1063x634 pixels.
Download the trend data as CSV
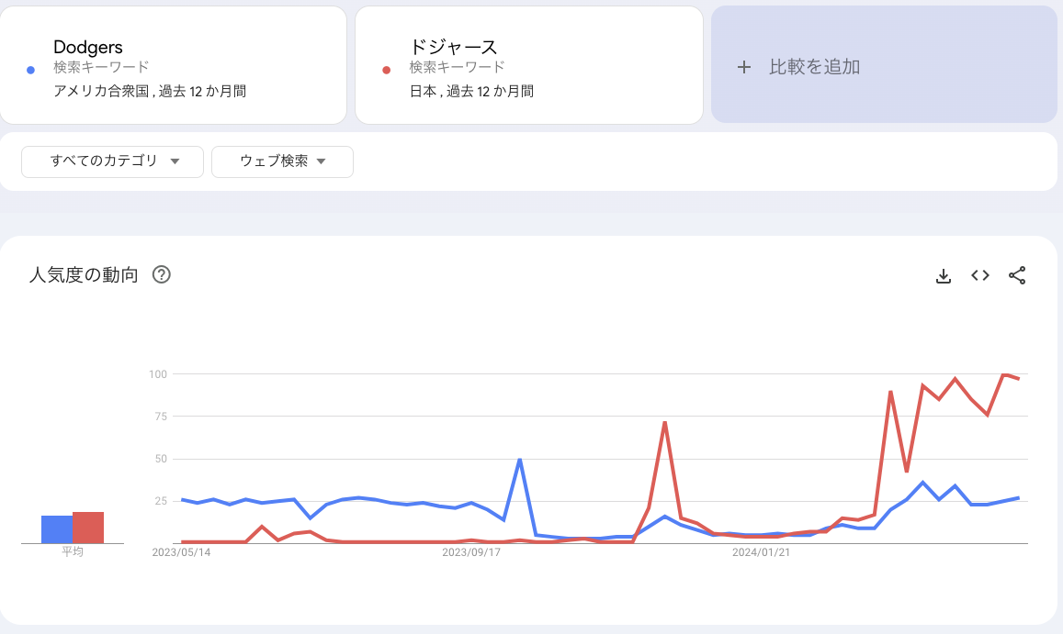click(x=943, y=275)
